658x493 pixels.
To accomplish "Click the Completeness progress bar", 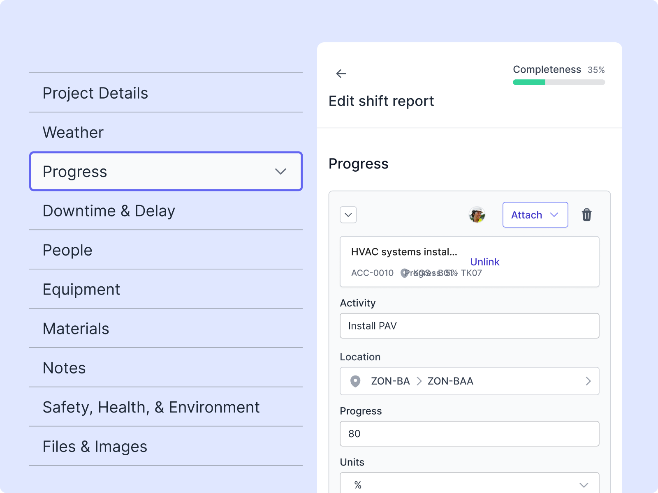I will click(559, 82).
